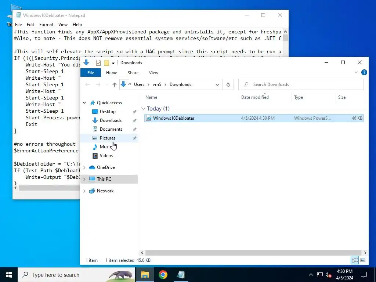Screen dimensions: 376x282
Task: Open Desktop in Quick access
Action: (108, 112)
